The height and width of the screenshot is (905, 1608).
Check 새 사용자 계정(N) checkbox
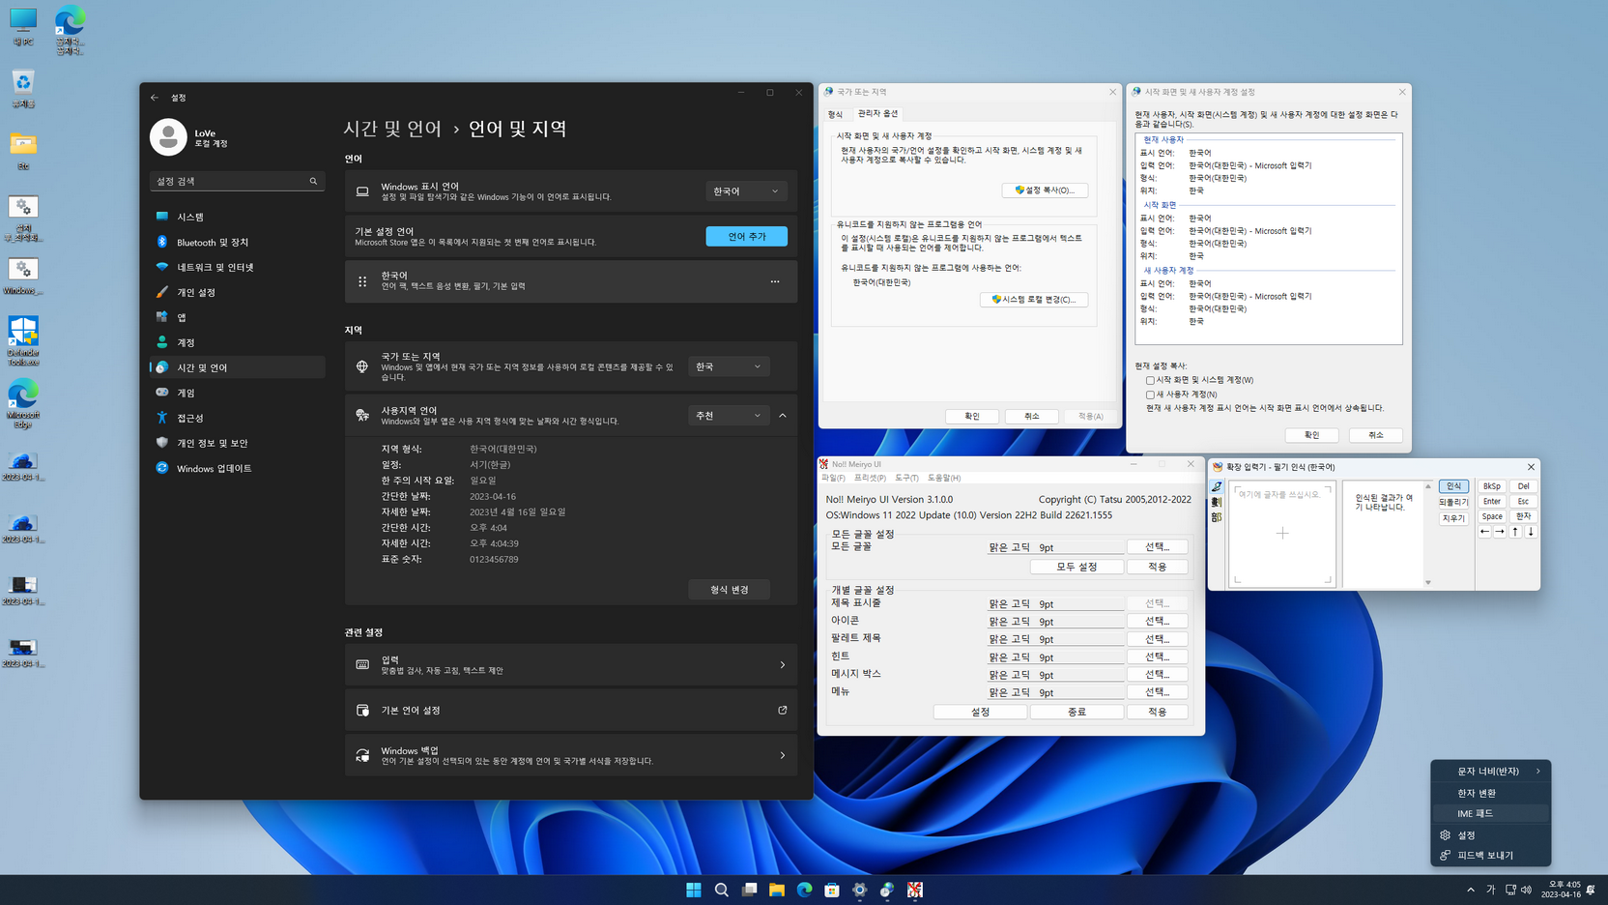[x=1150, y=394]
